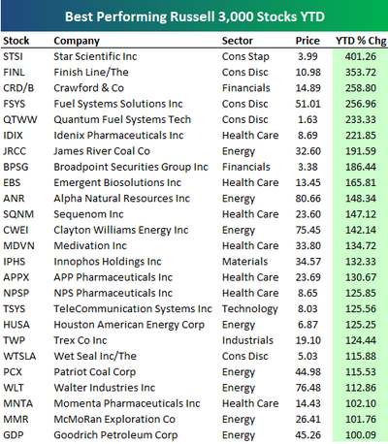The height and width of the screenshot is (444, 388).
Task: Select the 100.09 value for Goodrich Petroleum
Action: 361,435
